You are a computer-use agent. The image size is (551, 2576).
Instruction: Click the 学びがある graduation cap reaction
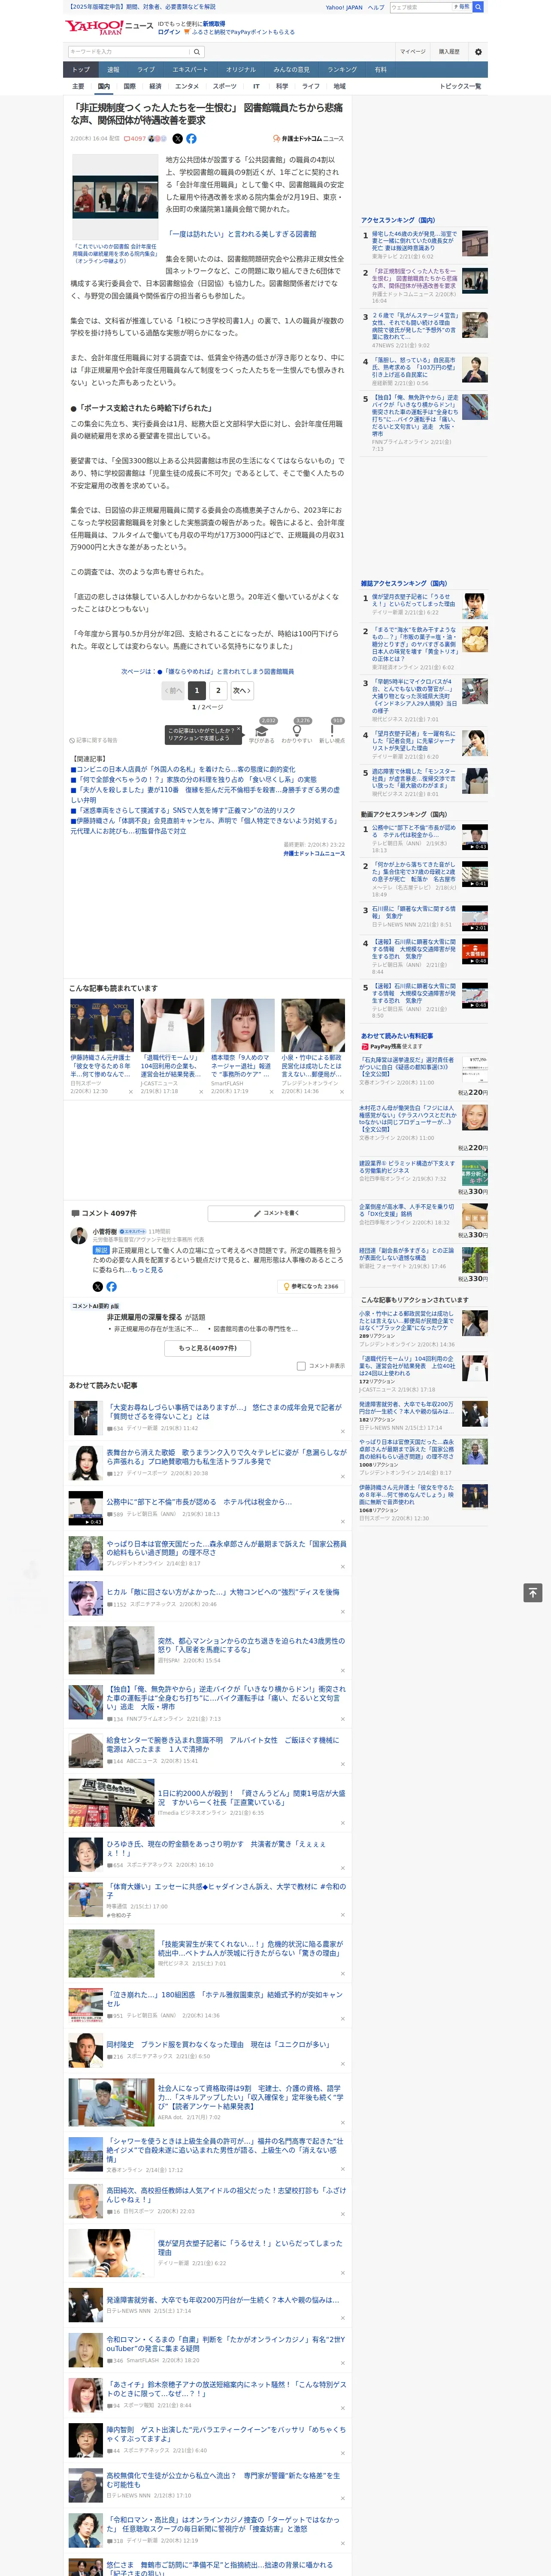(262, 732)
